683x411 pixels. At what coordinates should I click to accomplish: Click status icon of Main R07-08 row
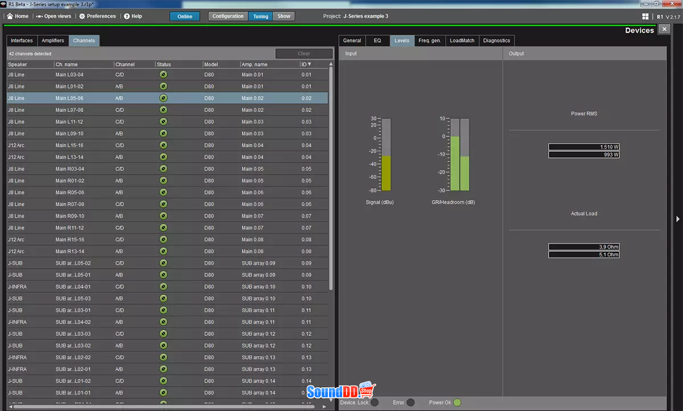[163, 204]
